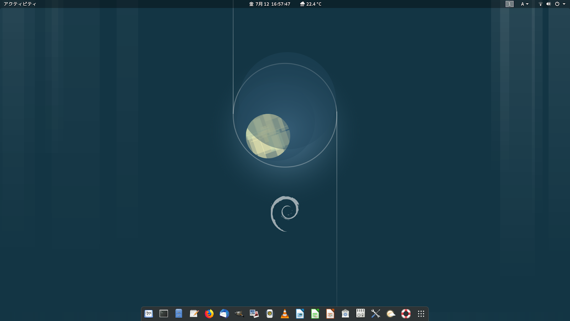Screen dimensions: 570x321
Task: Click the power icon in the top bar
Action: pos(557,4)
